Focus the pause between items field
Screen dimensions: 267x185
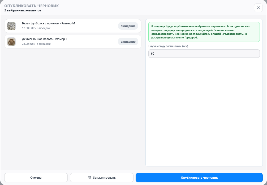tap(204, 54)
